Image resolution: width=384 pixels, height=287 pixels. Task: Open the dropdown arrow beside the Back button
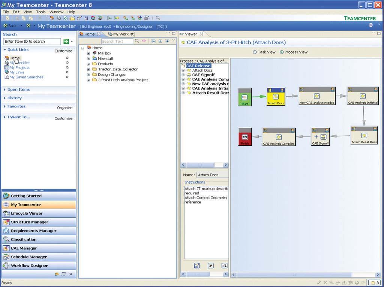coord(21,25)
